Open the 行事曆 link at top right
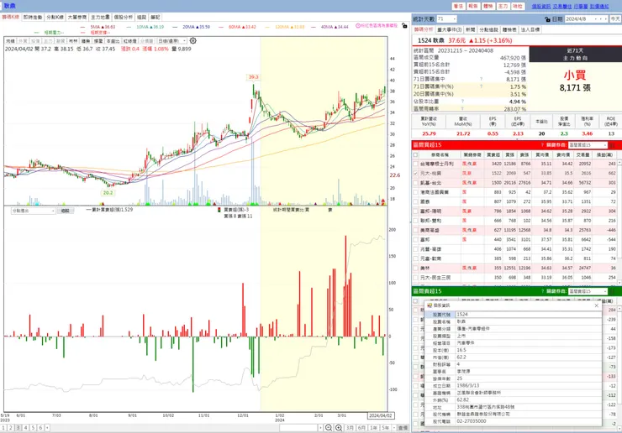The height and width of the screenshot is (433, 622). pyautogui.click(x=581, y=7)
